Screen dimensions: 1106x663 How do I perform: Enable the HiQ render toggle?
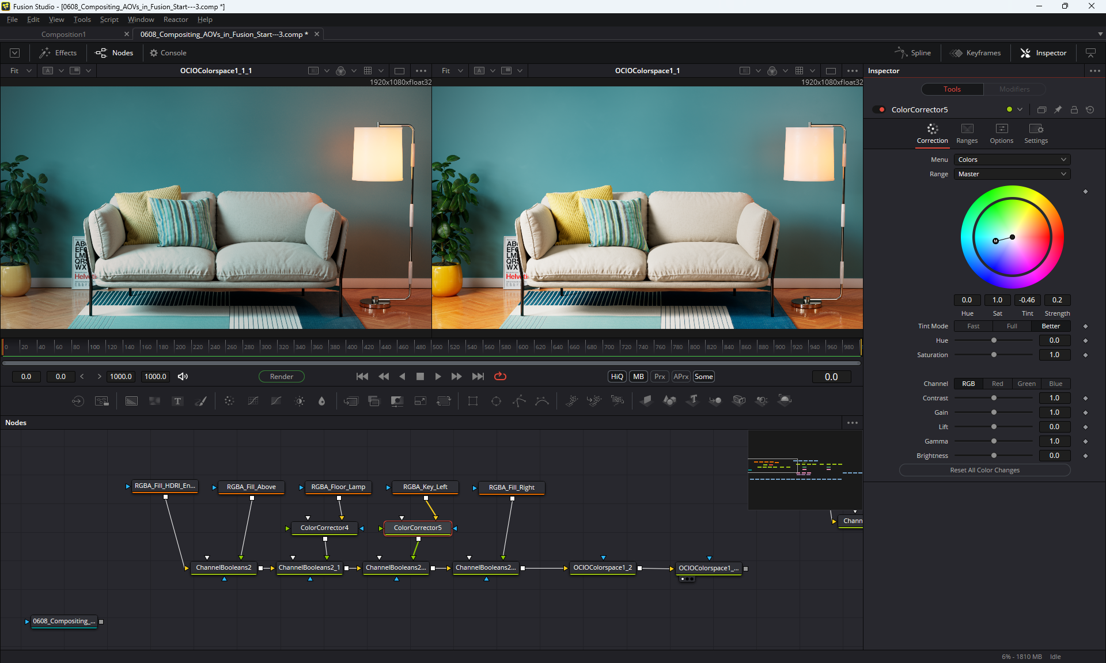(617, 376)
